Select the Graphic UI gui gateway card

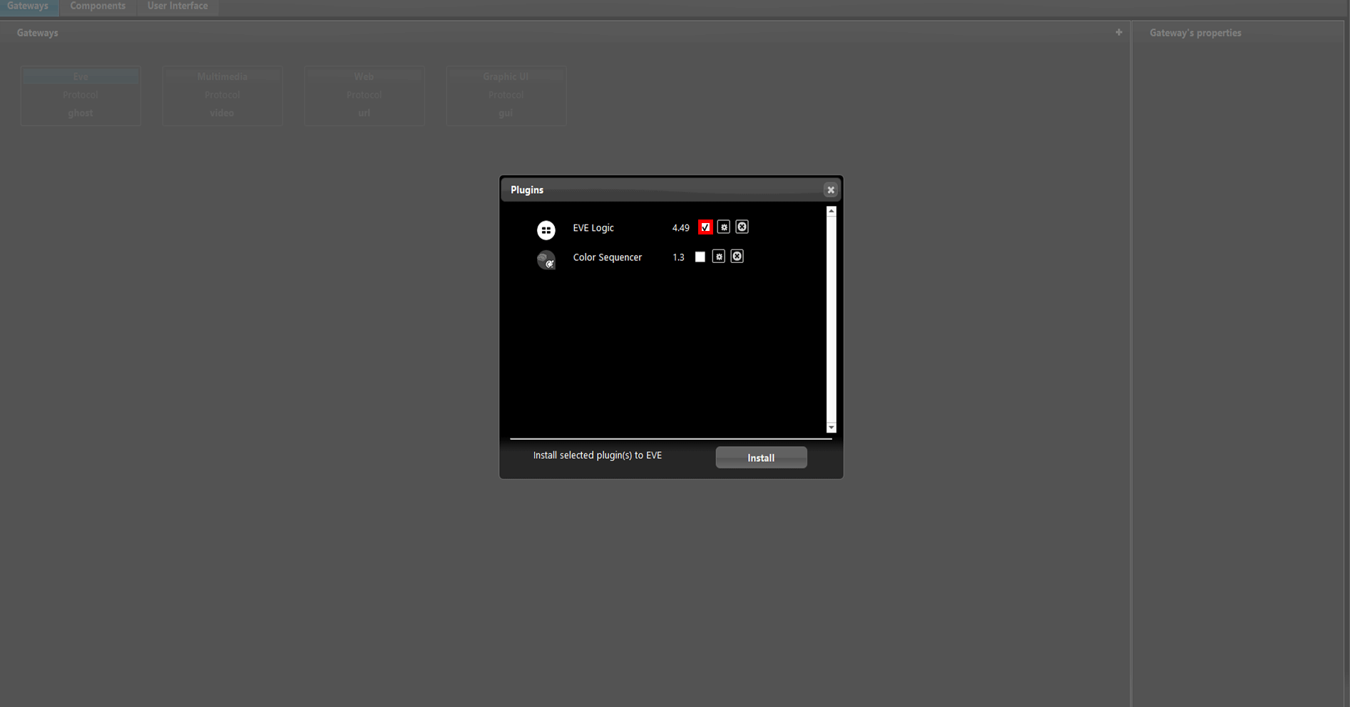506,96
